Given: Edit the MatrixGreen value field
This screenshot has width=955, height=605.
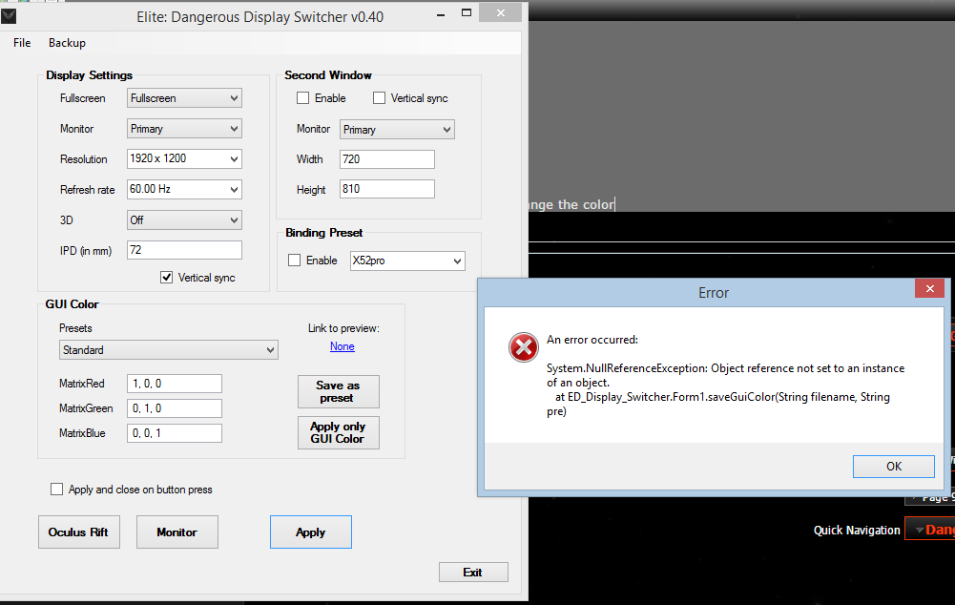Looking at the screenshot, I should [x=175, y=408].
